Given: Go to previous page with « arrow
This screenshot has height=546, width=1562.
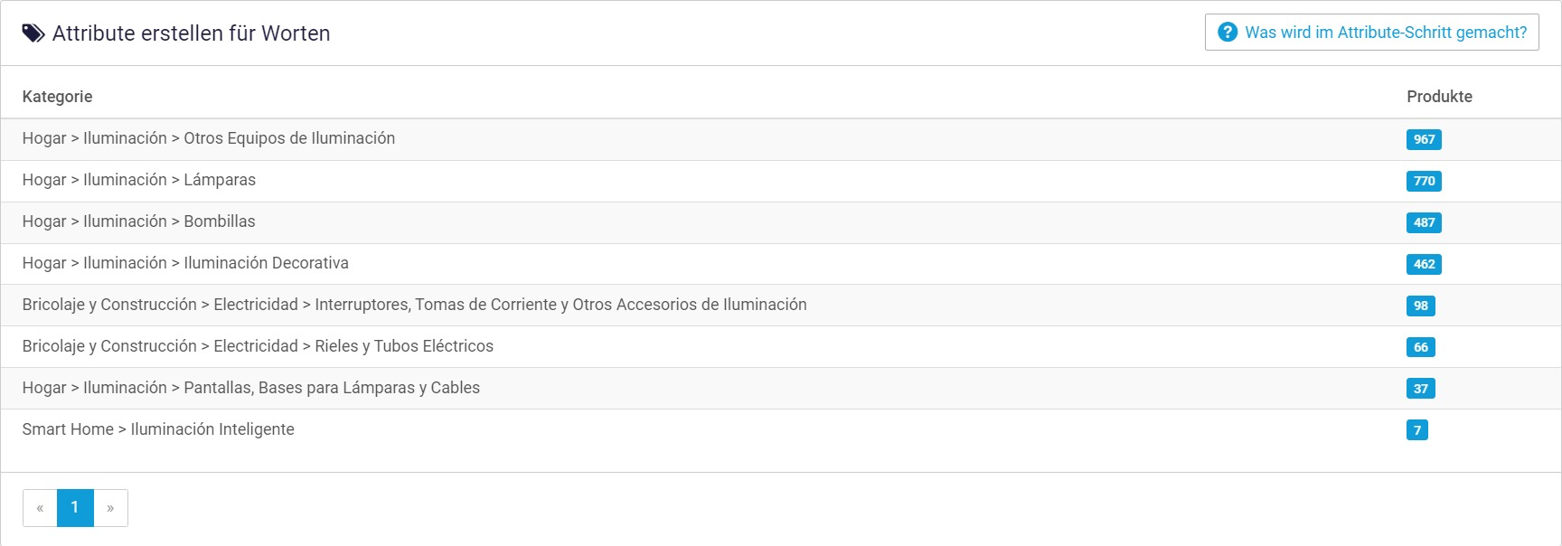Looking at the screenshot, I should [x=40, y=508].
